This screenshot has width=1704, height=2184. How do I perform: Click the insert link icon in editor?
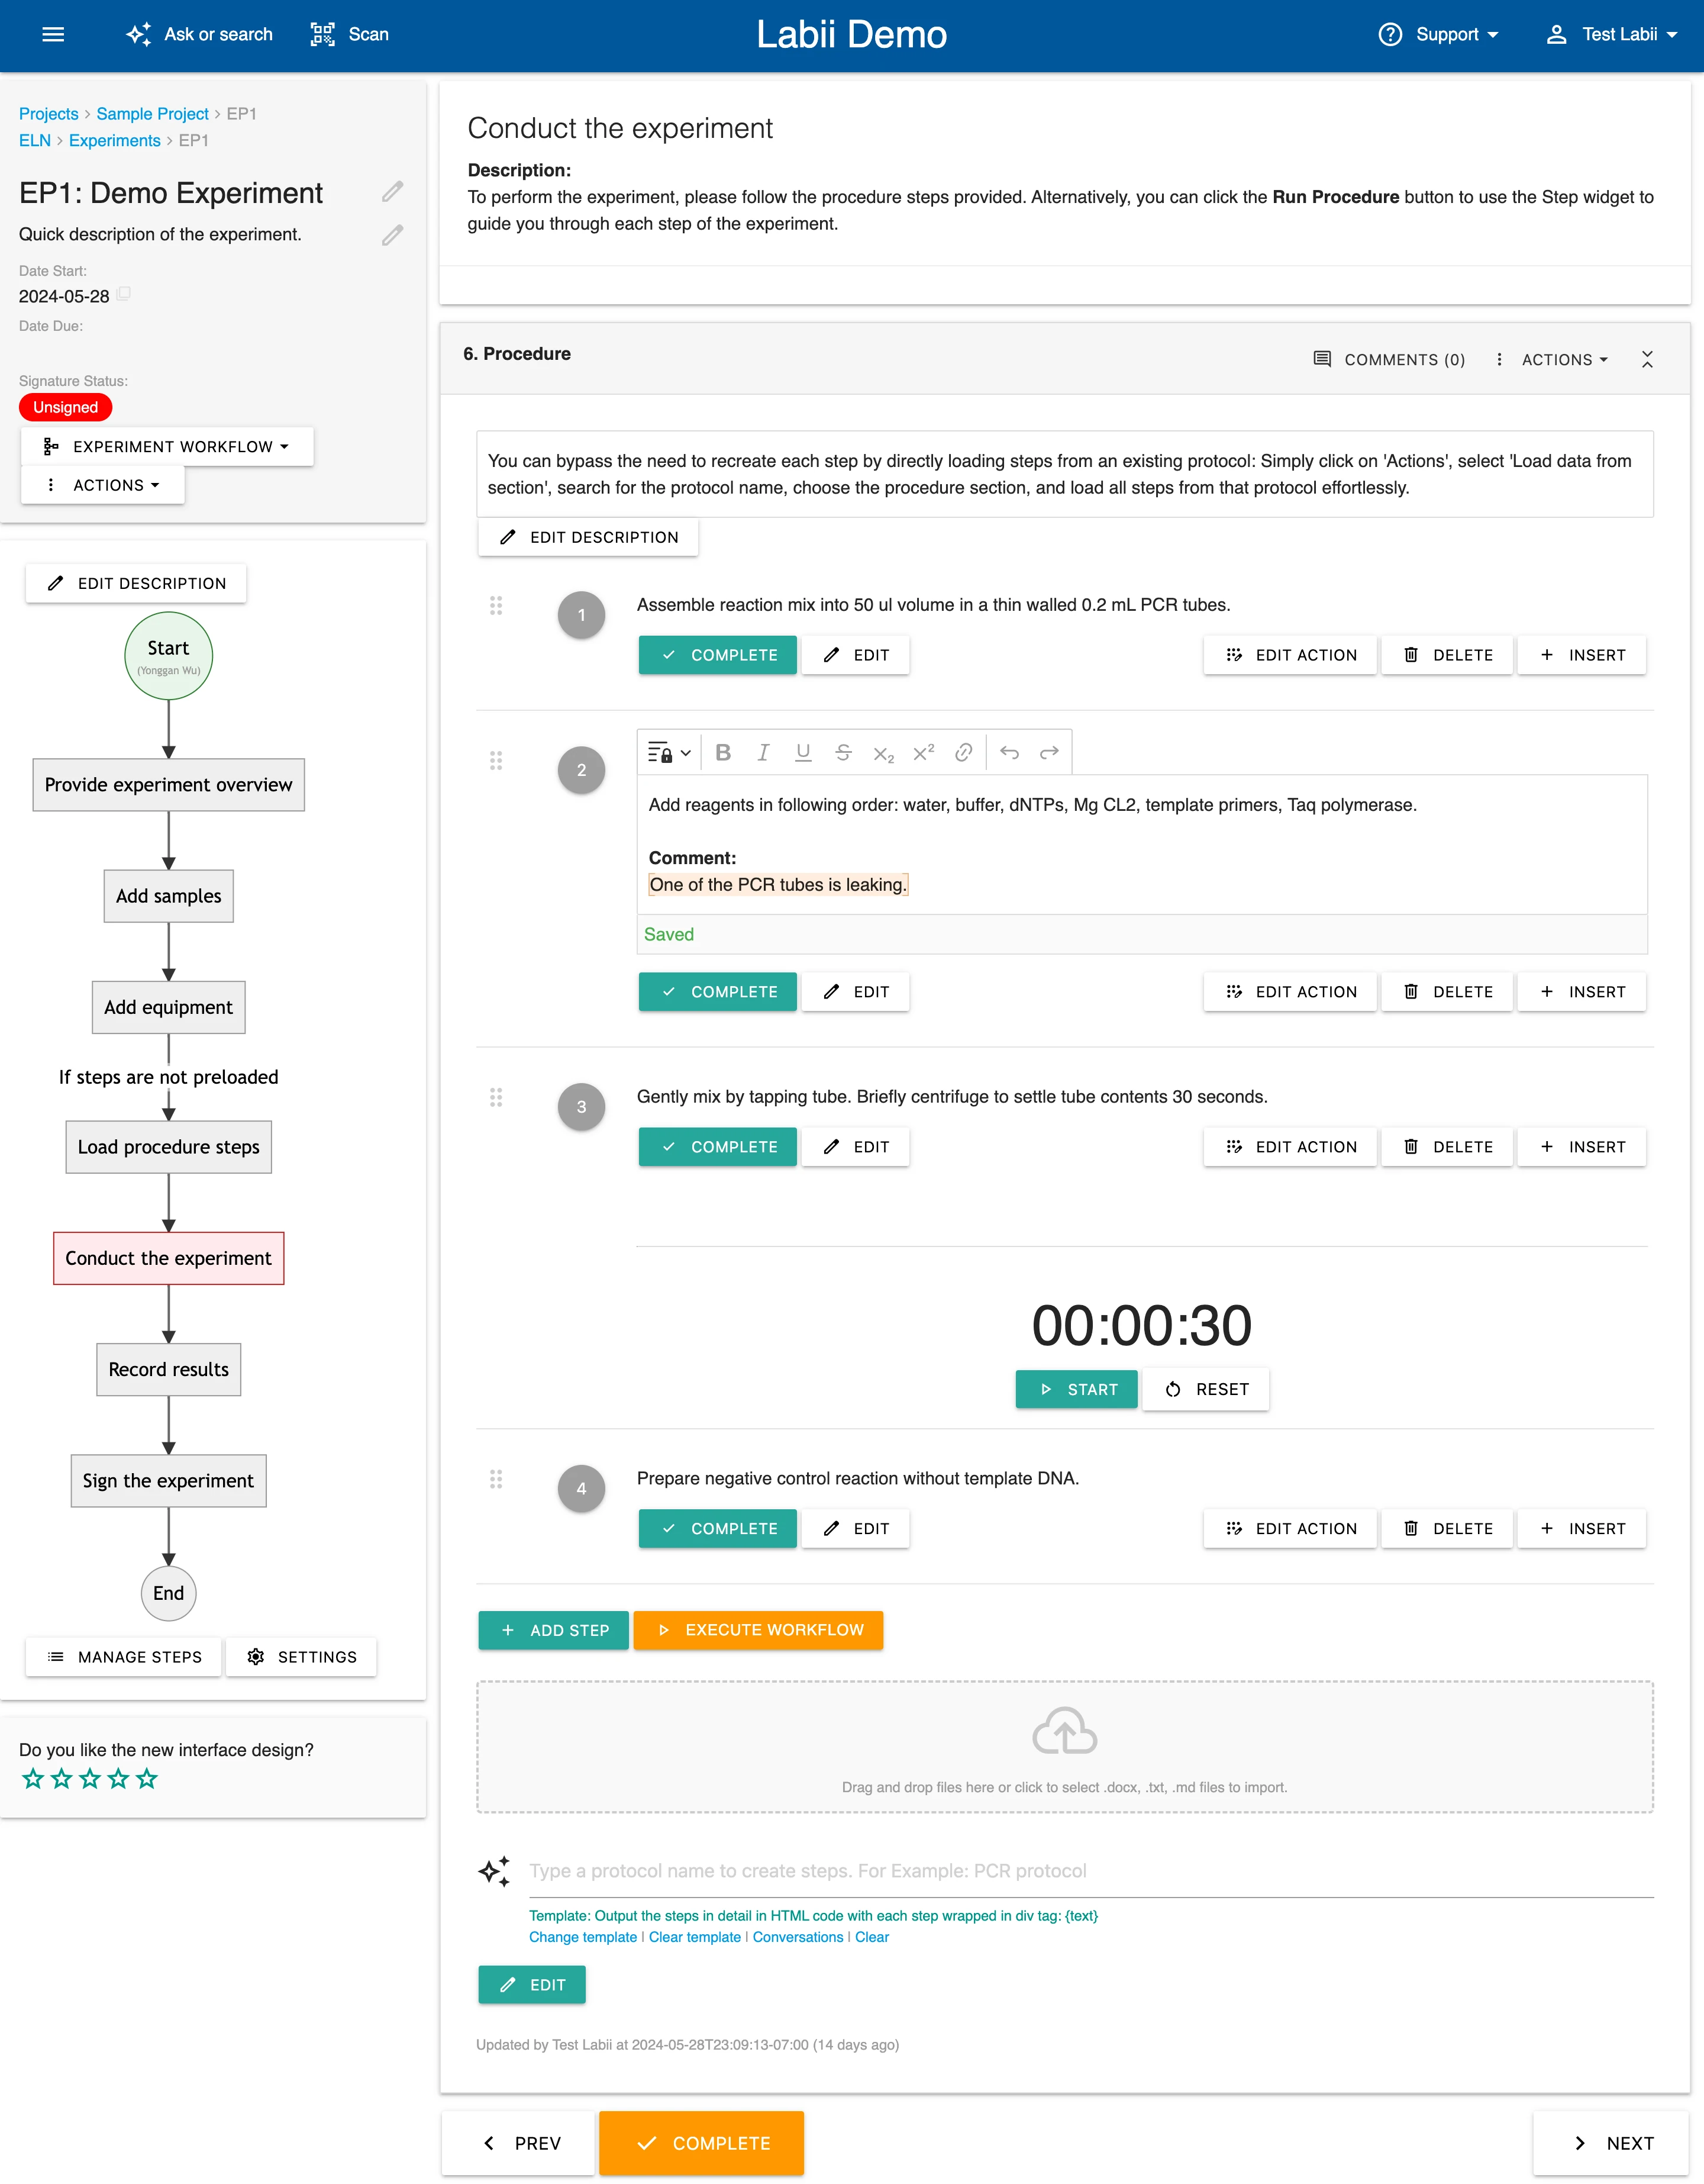tap(963, 753)
